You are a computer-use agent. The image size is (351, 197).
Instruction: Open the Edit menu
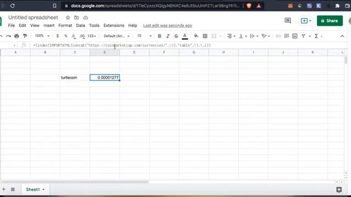pos(22,26)
